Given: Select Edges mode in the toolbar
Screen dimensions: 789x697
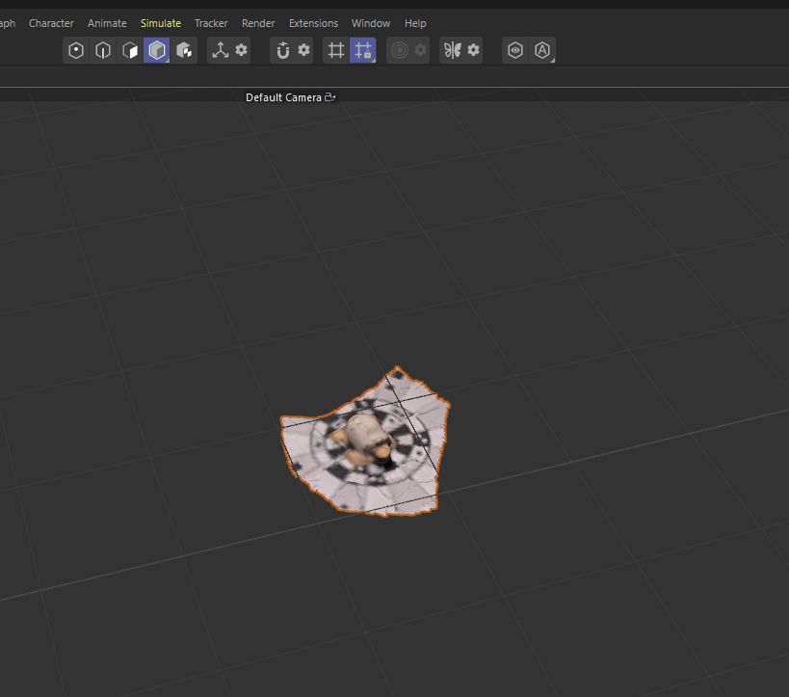Looking at the screenshot, I should (103, 50).
